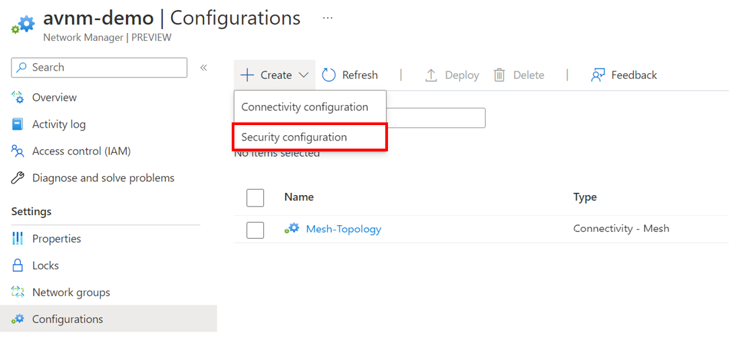Click the Mesh-Topology row gear icon

pos(292,229)
